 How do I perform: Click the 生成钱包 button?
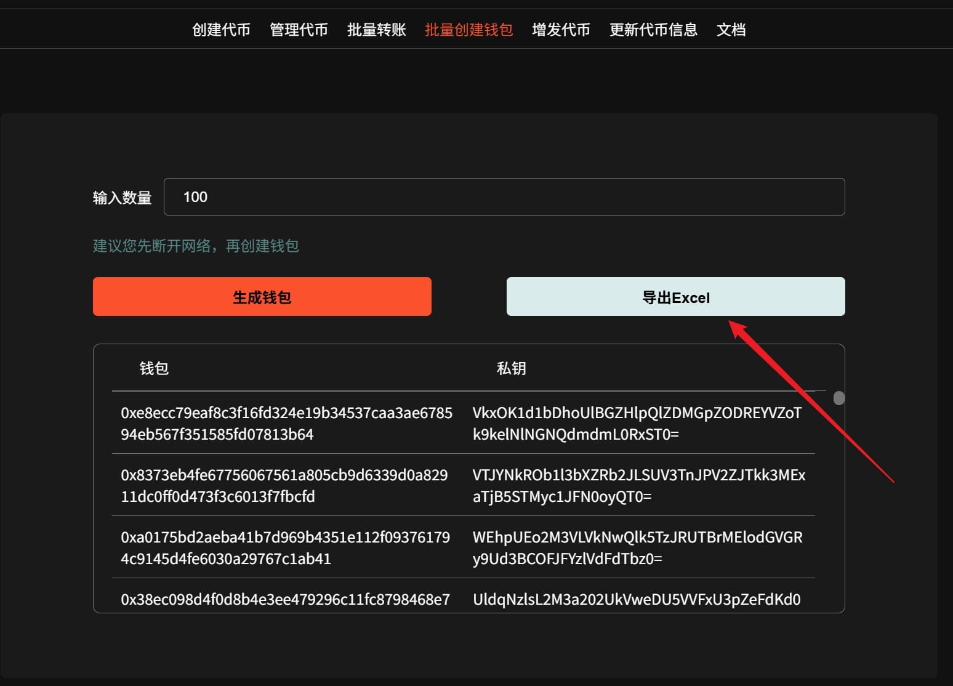point(262,297)
